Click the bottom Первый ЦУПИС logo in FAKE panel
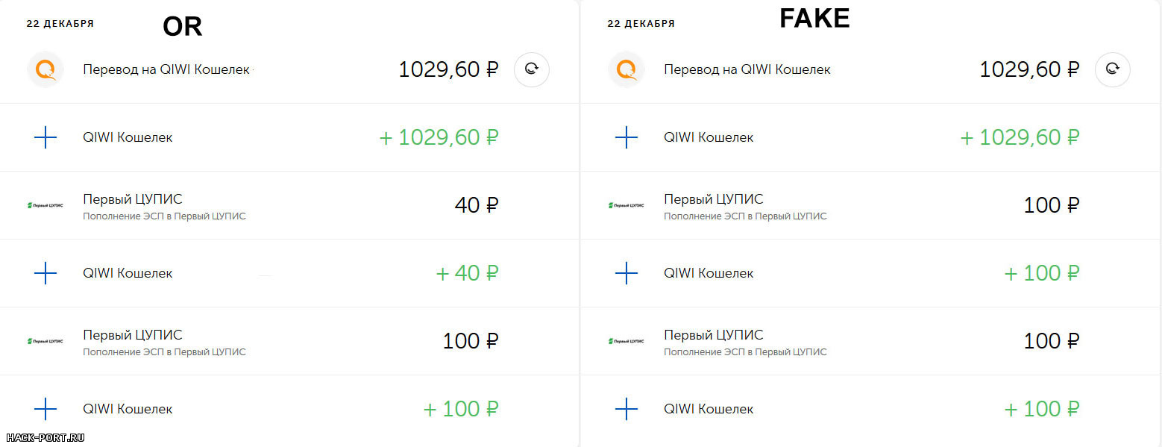Viewport: 1162px width, 447px height. tap(626, 341)
